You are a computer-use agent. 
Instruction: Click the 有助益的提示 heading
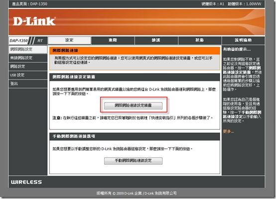(x=237, y=49)
